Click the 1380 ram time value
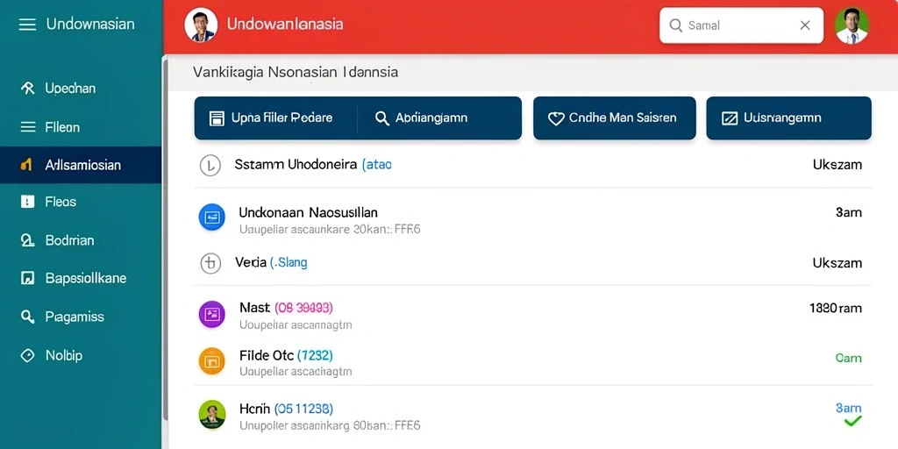The image size is (898, 449). [836, 308]
